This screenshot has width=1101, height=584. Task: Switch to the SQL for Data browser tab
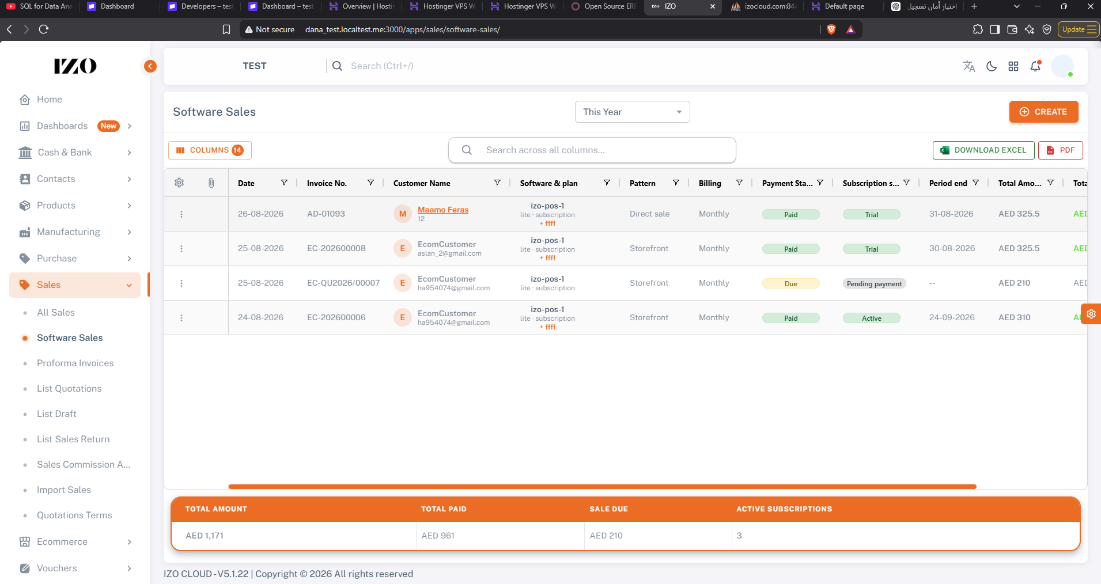(40, 6)
